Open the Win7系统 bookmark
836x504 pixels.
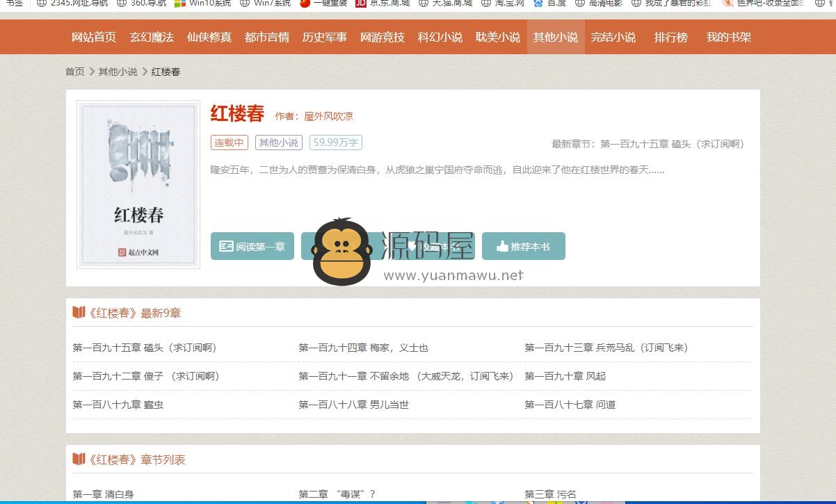(265, 3)
